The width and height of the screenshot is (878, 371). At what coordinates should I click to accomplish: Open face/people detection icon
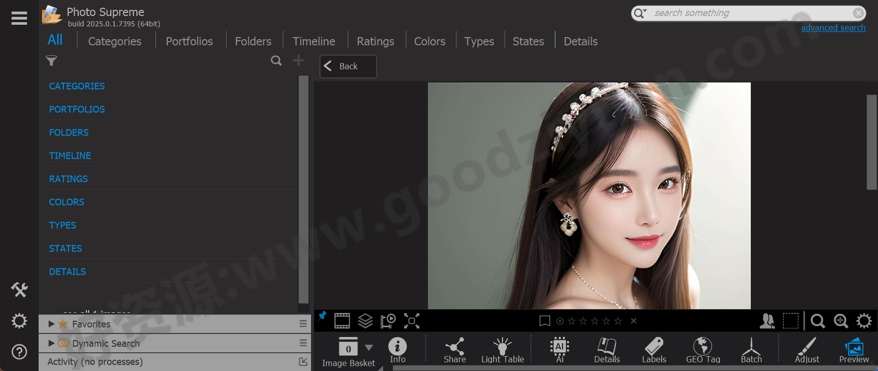(767, 321)
